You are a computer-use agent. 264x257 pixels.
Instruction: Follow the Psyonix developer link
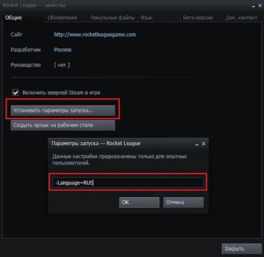tap(63, 50)
